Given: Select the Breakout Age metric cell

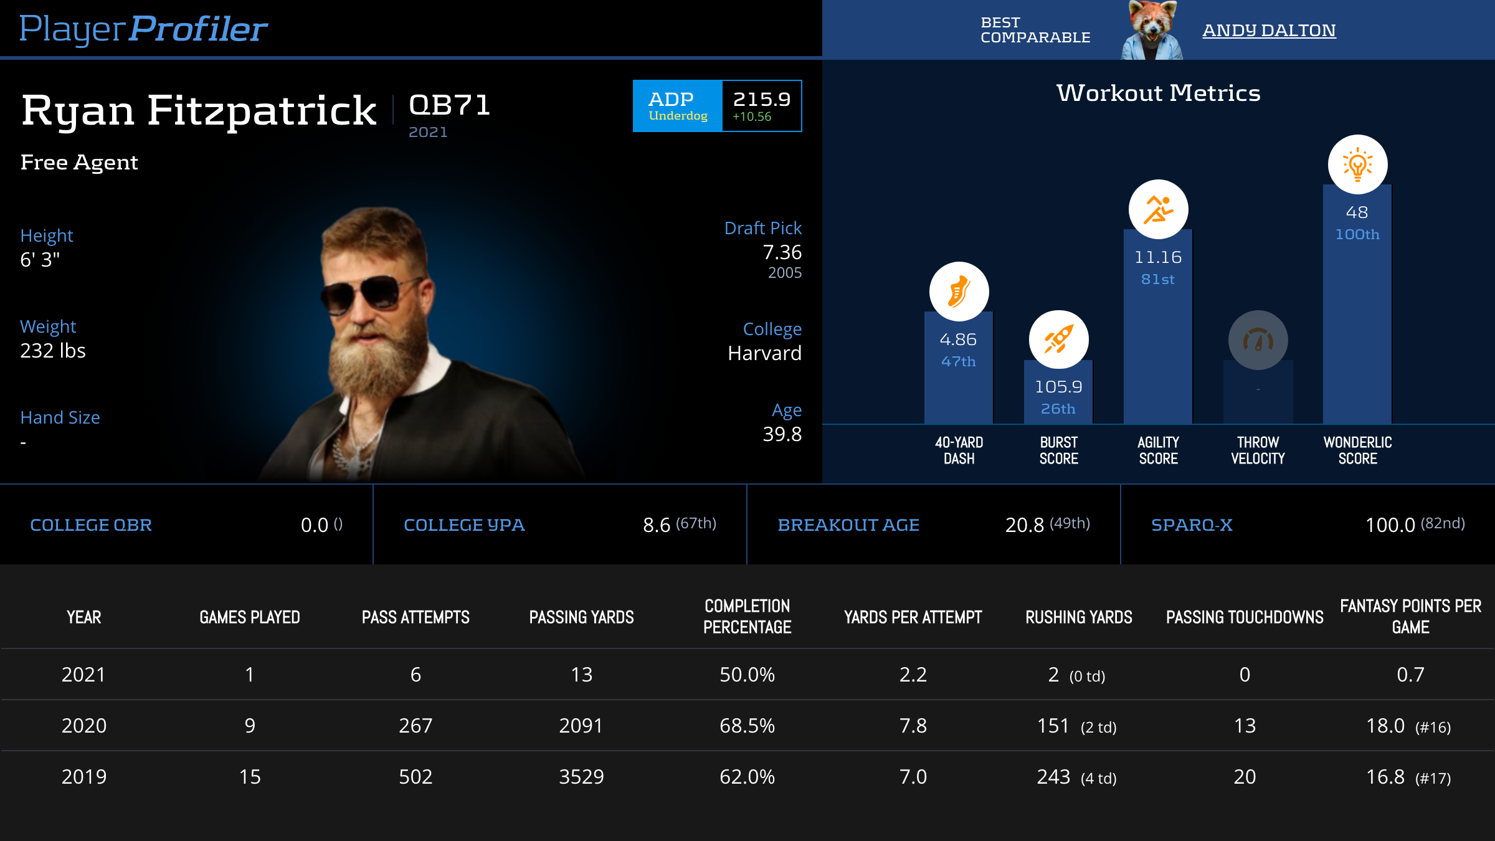Looking at the screenshot, I should pyautogui.click(x=933, y=525).
